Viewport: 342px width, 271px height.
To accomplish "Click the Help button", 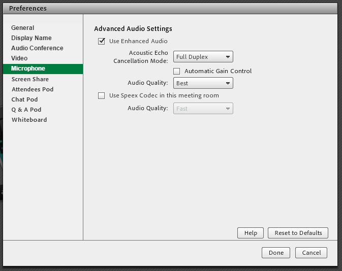I will [x=251, y=233].
